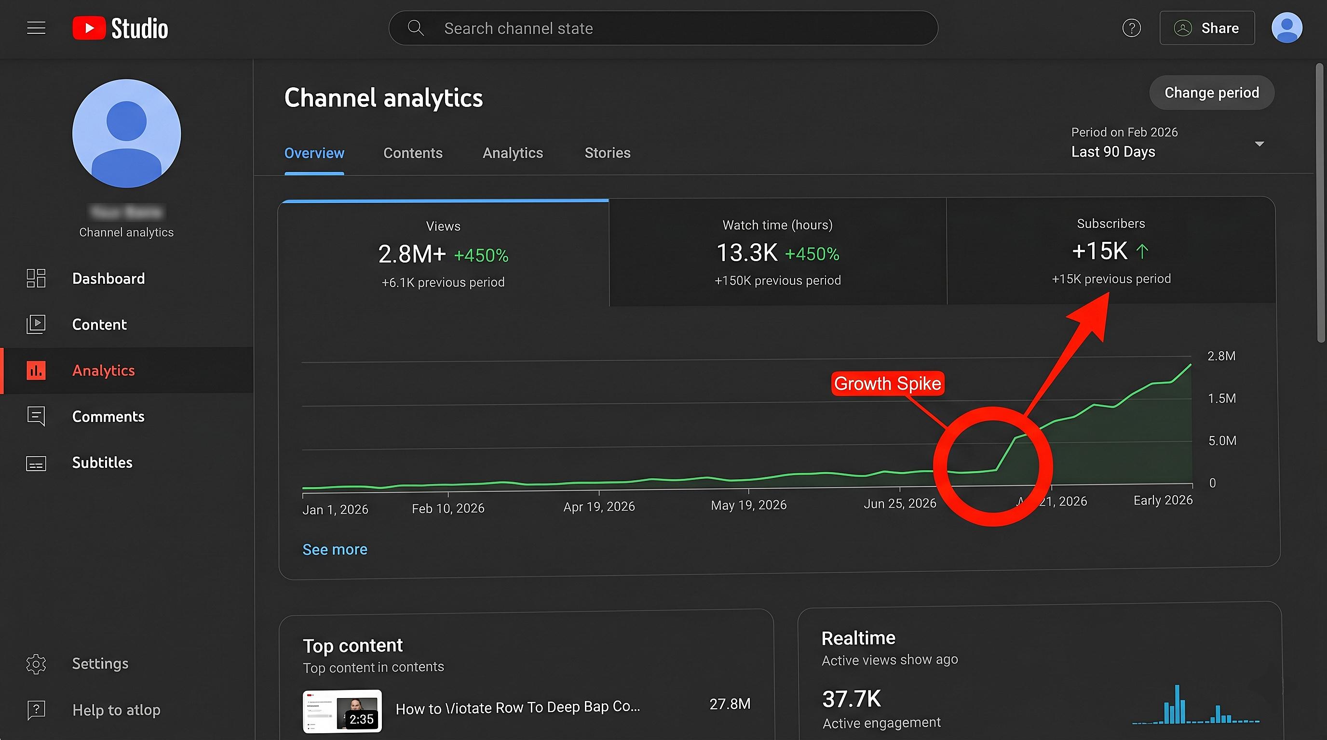Click the Help to atlop icon
This screenshot has height=740, width=1327.
point(36,710)
